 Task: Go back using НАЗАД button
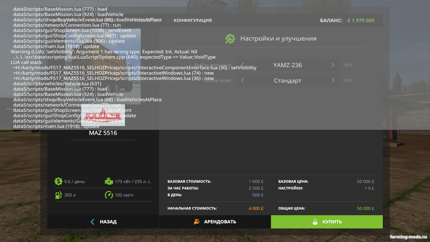pyautogui.click(x=103, y=222)
